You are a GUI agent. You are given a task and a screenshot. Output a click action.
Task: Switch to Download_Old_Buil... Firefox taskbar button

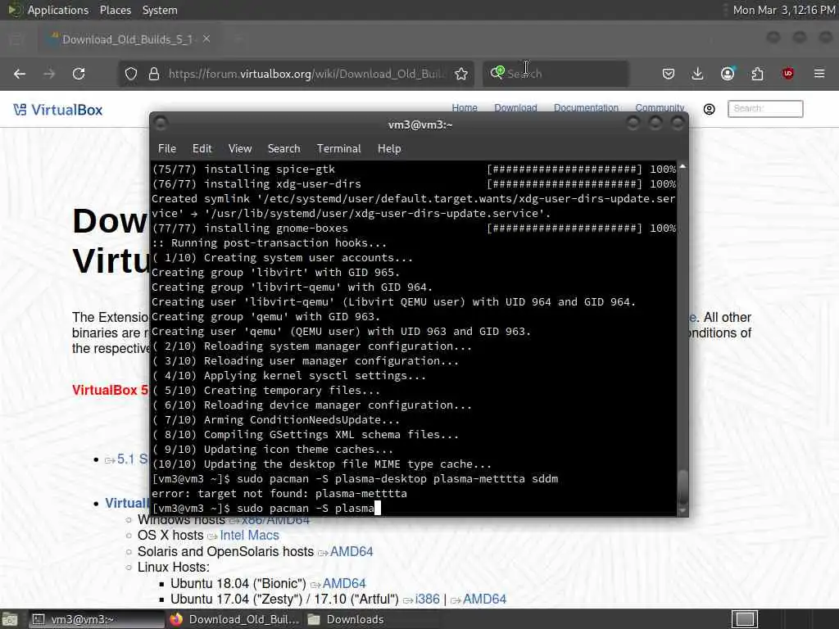(234, 619)
